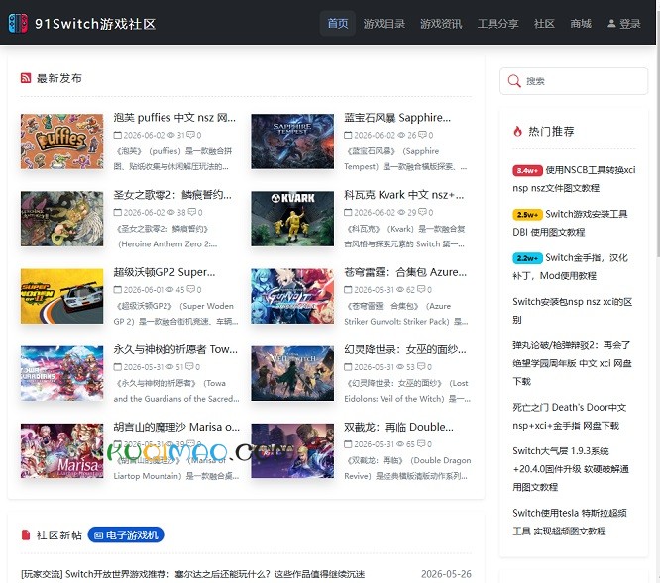Open post 苍穹雷霆：合集包 Azure
660x583 pixels.
(x=405, y=272)
